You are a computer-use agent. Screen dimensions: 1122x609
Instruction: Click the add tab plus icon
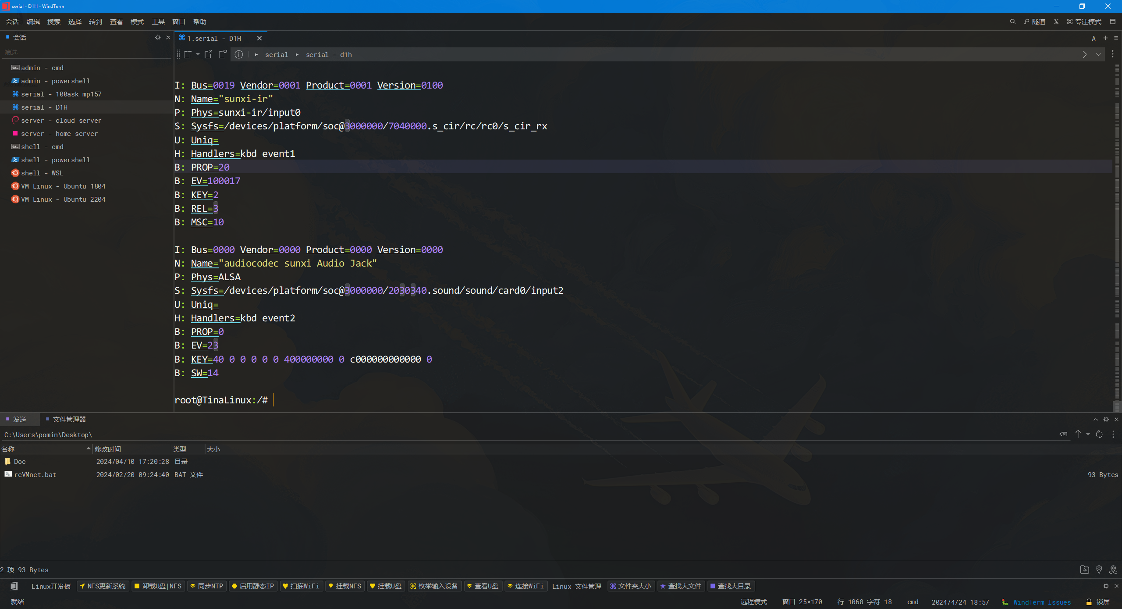(x=1105, y=38)
